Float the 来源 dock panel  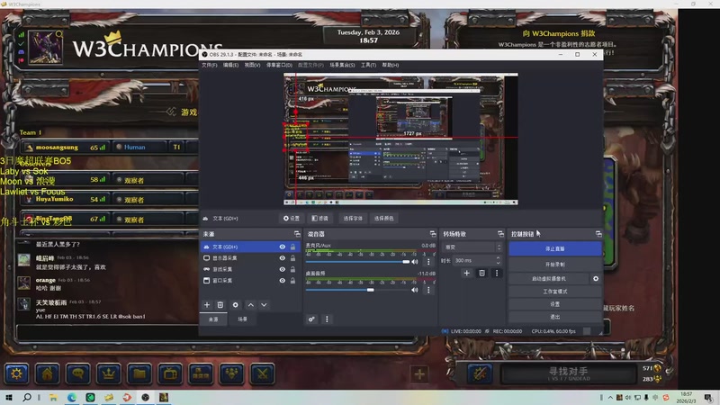pos(297,234)
